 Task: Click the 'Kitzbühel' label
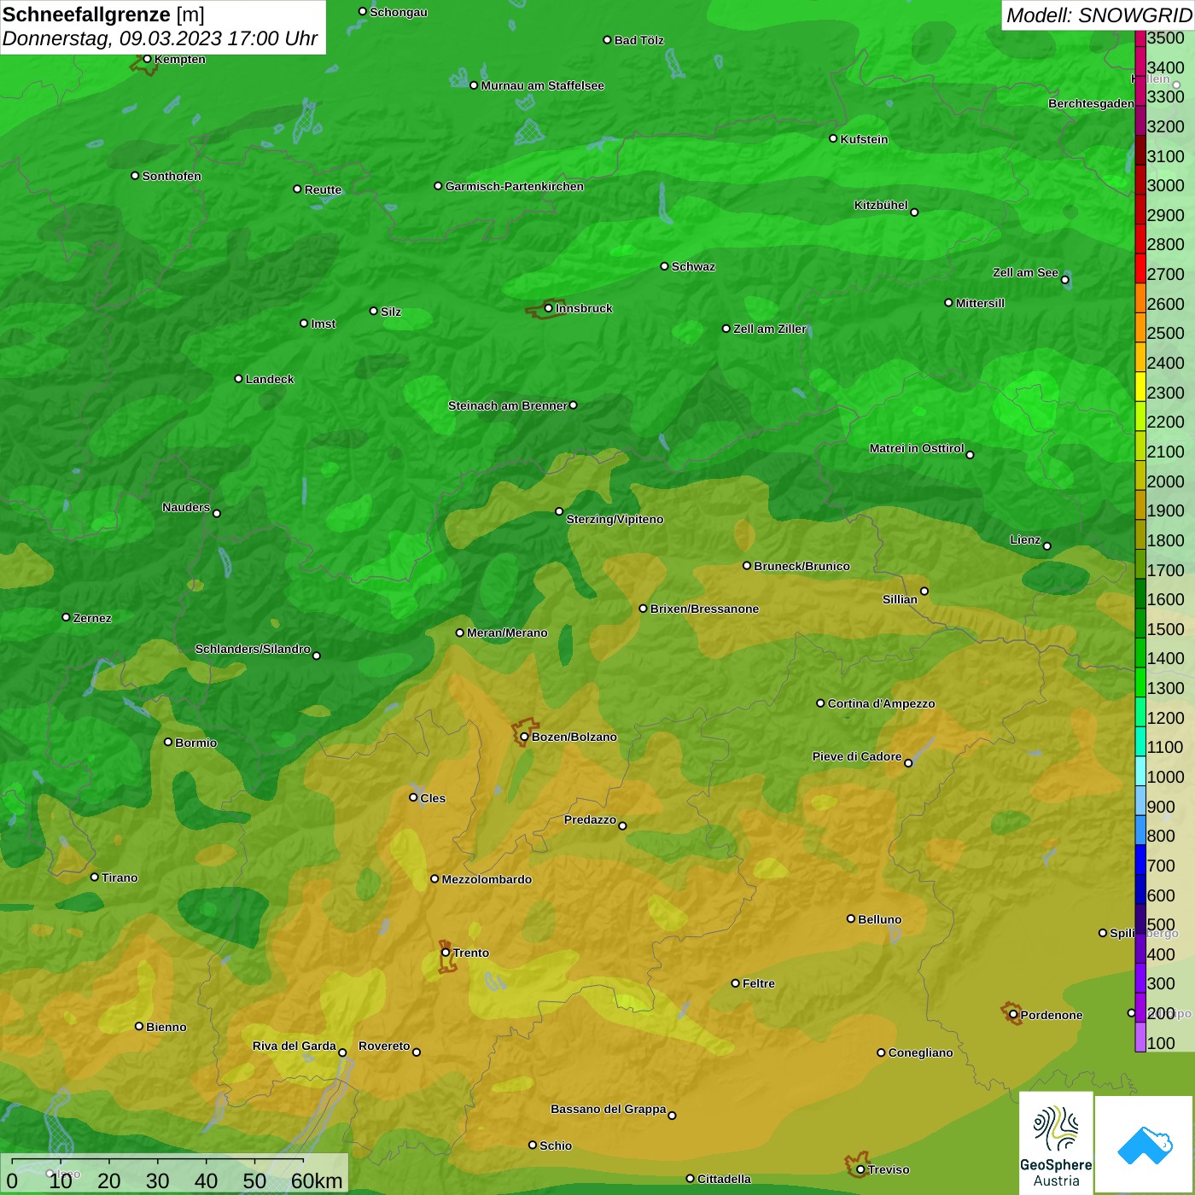pyautogui.click(x=881, y=205)
